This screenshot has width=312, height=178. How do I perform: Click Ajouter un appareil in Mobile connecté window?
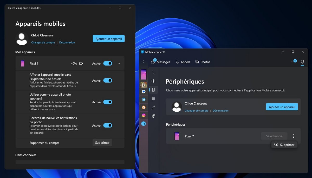coord(282,107)
